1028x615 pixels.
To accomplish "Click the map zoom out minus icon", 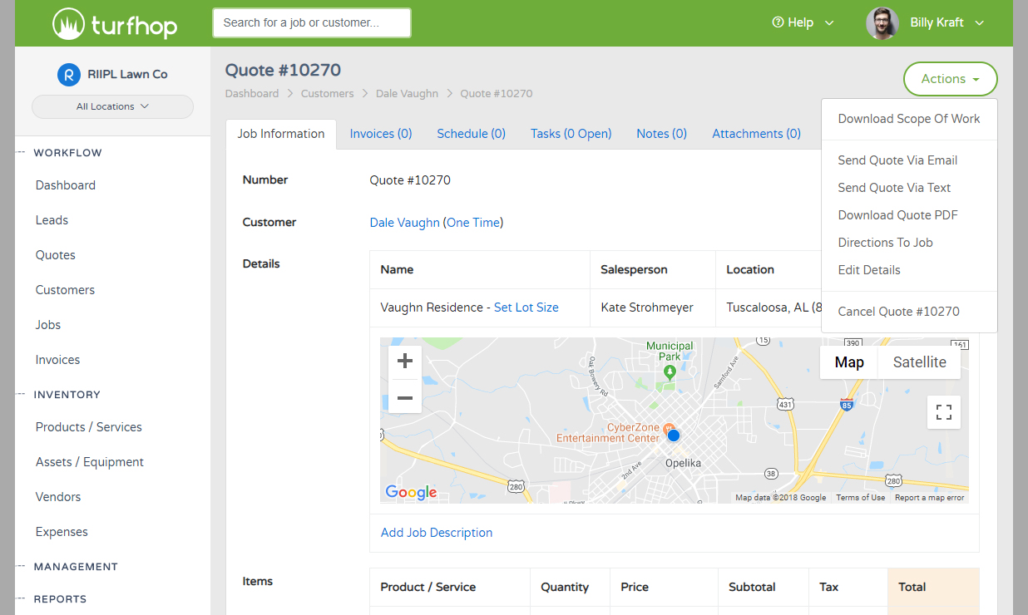I will pos(405,398).
